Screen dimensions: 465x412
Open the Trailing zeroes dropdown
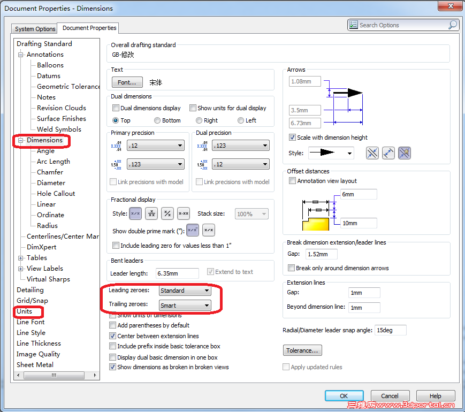185,306
